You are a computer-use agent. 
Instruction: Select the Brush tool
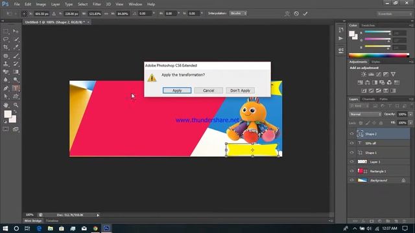pyautogui.click(x=16, y=56)
